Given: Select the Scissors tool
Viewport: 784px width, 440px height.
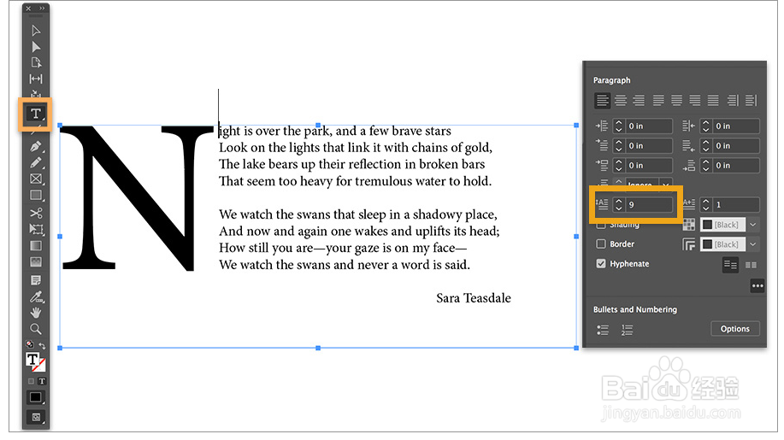Looking at the screenshot, I should coord(36,213).
